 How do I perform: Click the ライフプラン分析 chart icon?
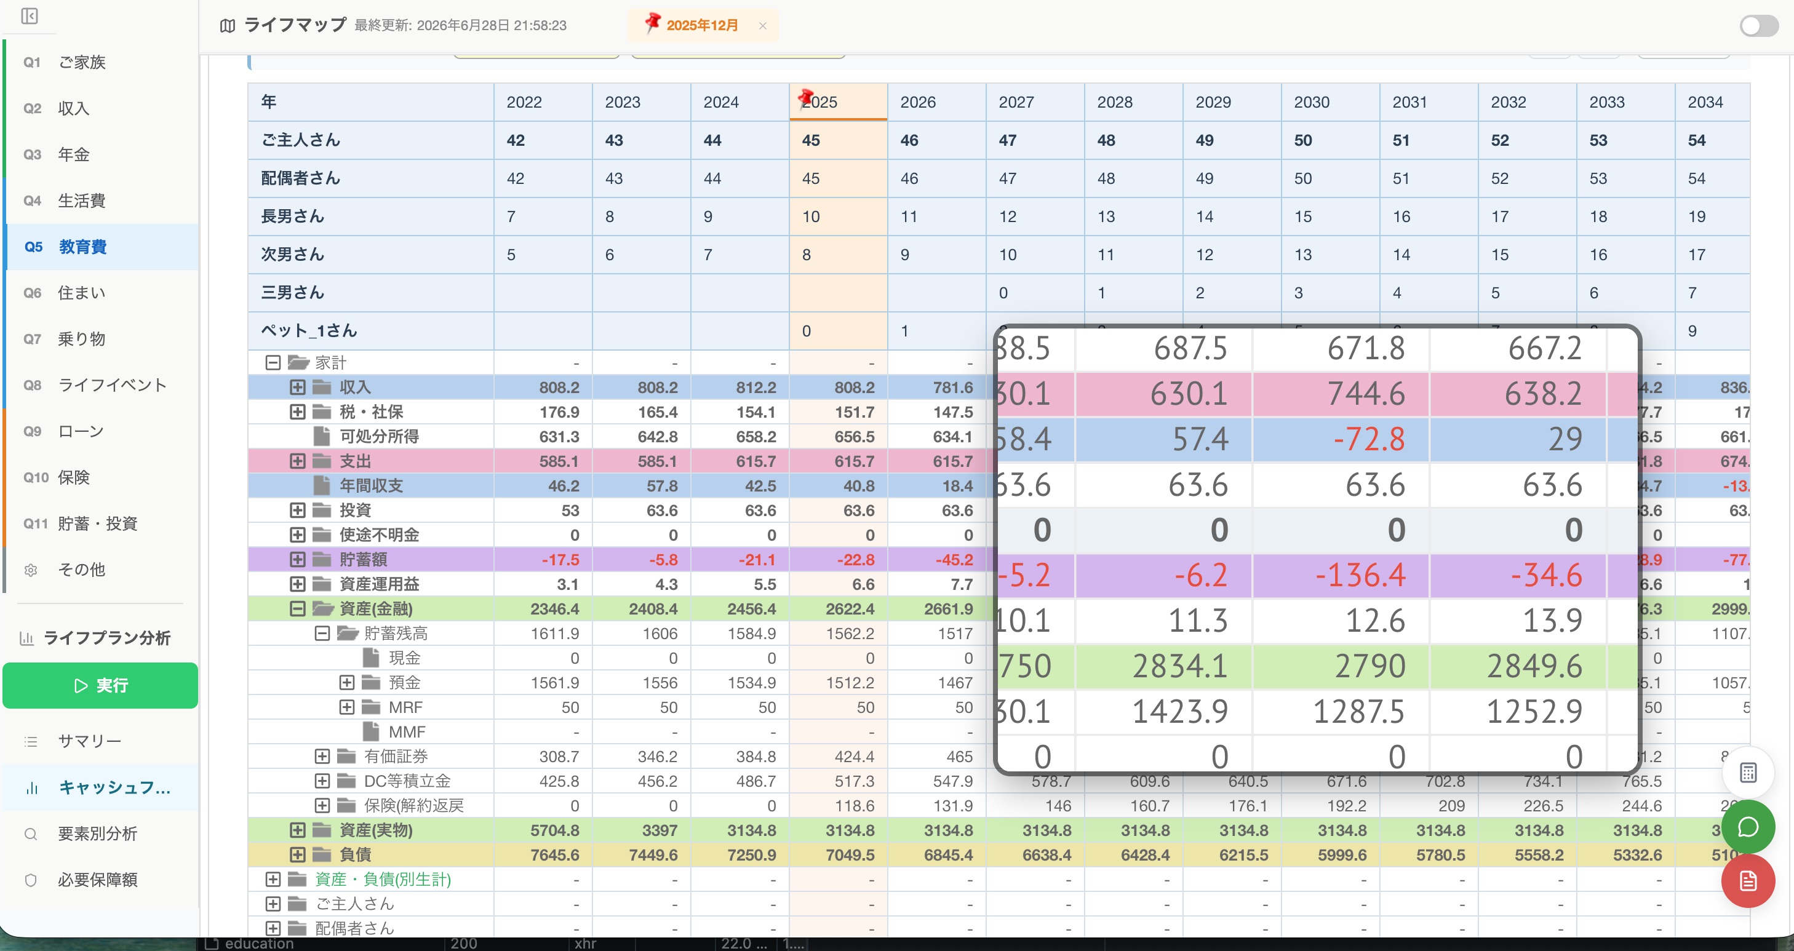click(x=26, y=638)
